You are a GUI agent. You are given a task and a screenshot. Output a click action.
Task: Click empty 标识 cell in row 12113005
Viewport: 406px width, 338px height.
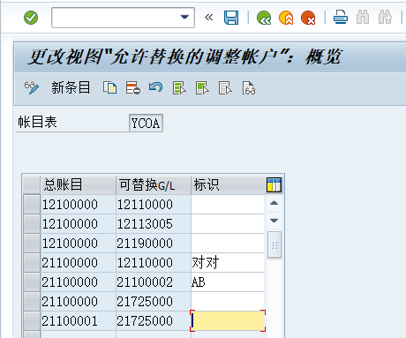tap(228, 224)
